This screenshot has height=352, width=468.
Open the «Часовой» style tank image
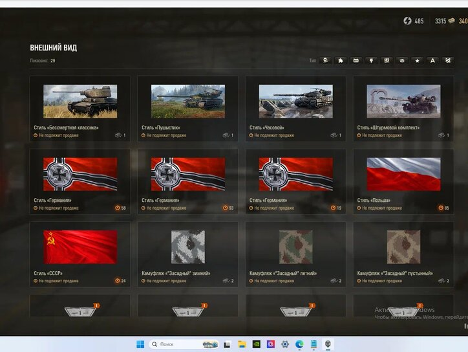click(296, 102)
